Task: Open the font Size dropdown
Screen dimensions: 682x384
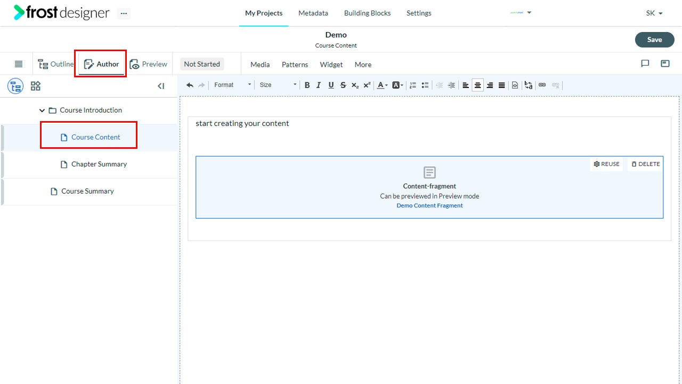Action: [x=278, y=85]
